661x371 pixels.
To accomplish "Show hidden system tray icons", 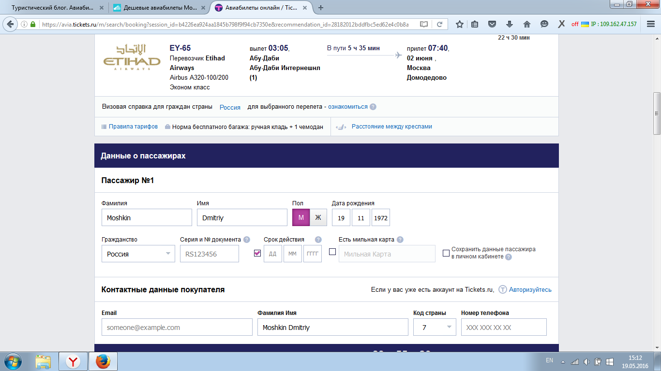I will pyautogui.click(x=563, y=361).
